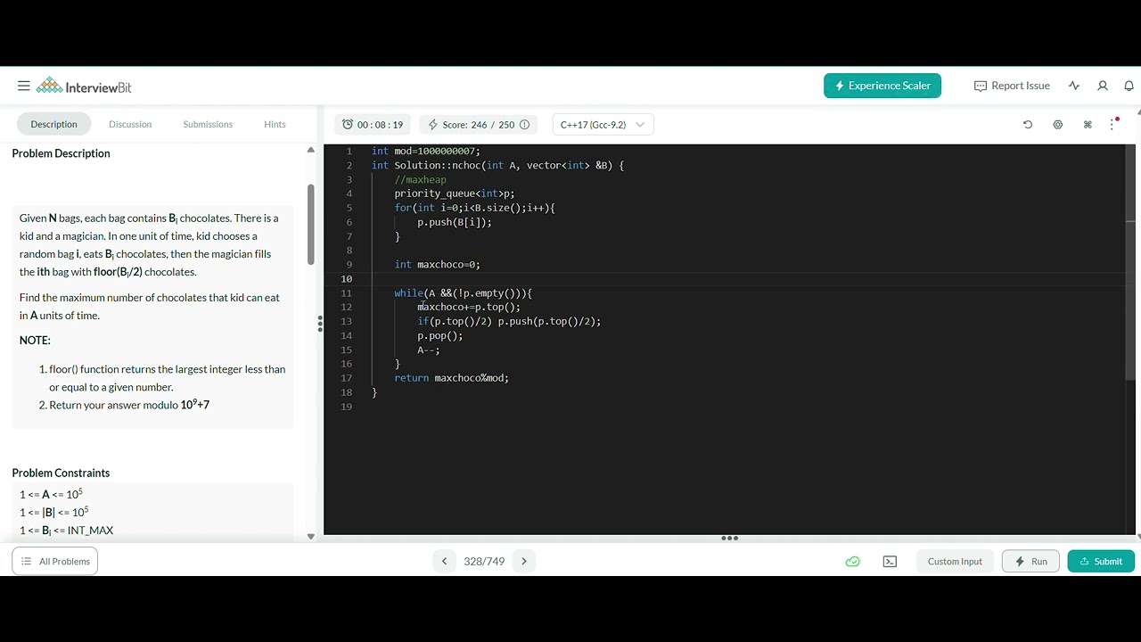This screenshot has height=642, width=1141.
Task: Open the hamburger menu
Action: click(x=23, y=86)
